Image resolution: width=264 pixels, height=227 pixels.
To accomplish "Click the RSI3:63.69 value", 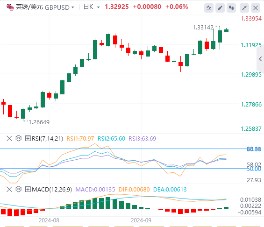I will point(143,138).
